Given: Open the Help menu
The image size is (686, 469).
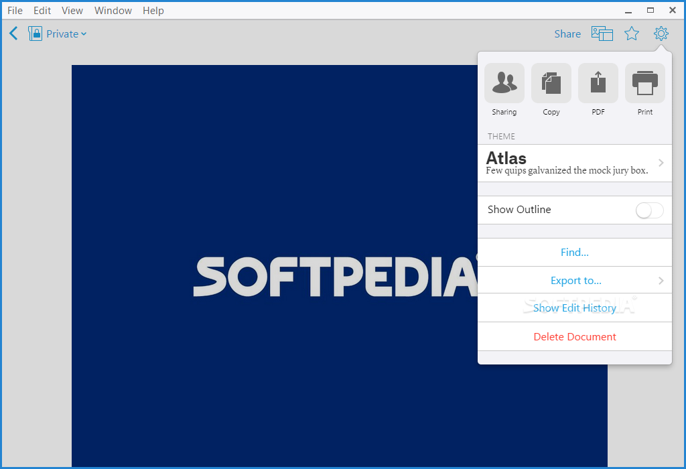Looking at the screenshot, I should (153, 11).
